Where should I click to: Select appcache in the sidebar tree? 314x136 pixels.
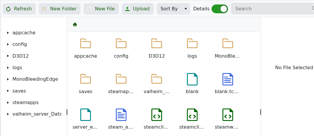pyautogui.click(x=24, y=33)
